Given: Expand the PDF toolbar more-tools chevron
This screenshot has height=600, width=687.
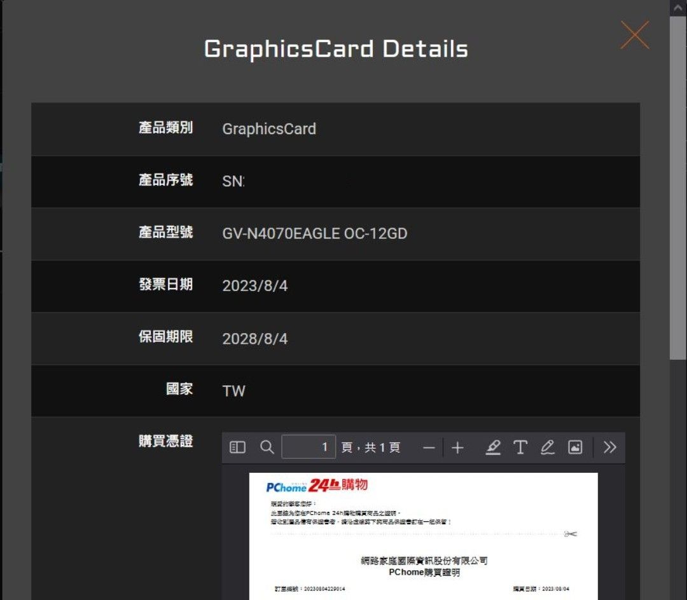Looking at the screenshot, I should 610,447.
